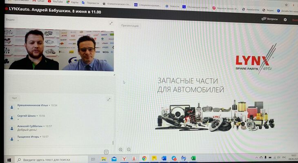Open red Я Yandex icon on taskbar
This screenshot has width=298, height=163.
click(134, 159)
